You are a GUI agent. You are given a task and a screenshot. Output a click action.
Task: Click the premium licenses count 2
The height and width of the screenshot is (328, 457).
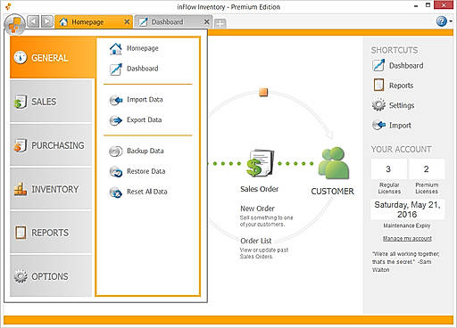click(x=427, y=168)
